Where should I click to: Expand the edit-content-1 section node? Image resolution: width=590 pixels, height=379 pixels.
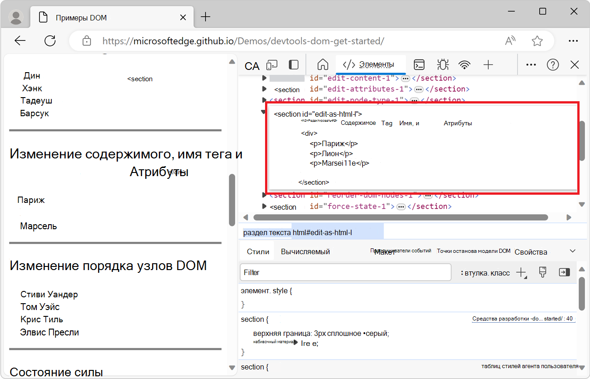point(264,78)
